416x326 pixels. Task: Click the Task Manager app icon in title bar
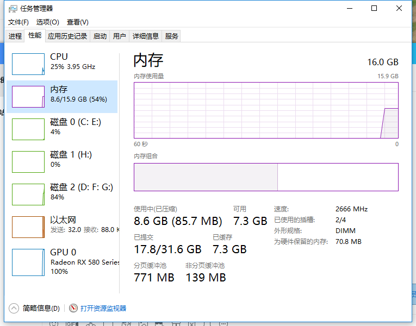coord(13,9)
